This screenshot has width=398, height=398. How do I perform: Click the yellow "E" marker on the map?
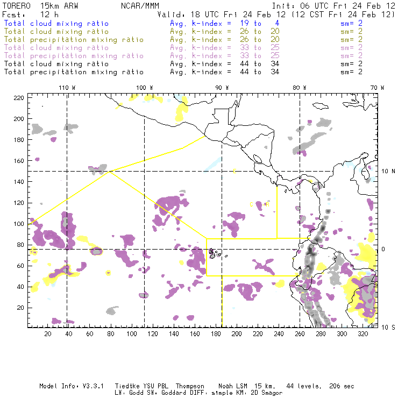[235, 172]
